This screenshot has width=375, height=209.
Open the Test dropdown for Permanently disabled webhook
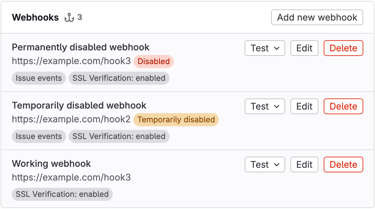265,48
